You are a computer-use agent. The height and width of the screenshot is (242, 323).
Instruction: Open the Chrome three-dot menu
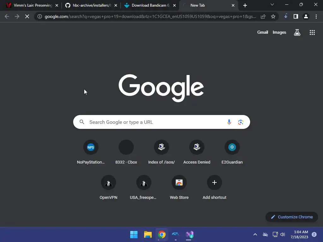click(316, 16)
